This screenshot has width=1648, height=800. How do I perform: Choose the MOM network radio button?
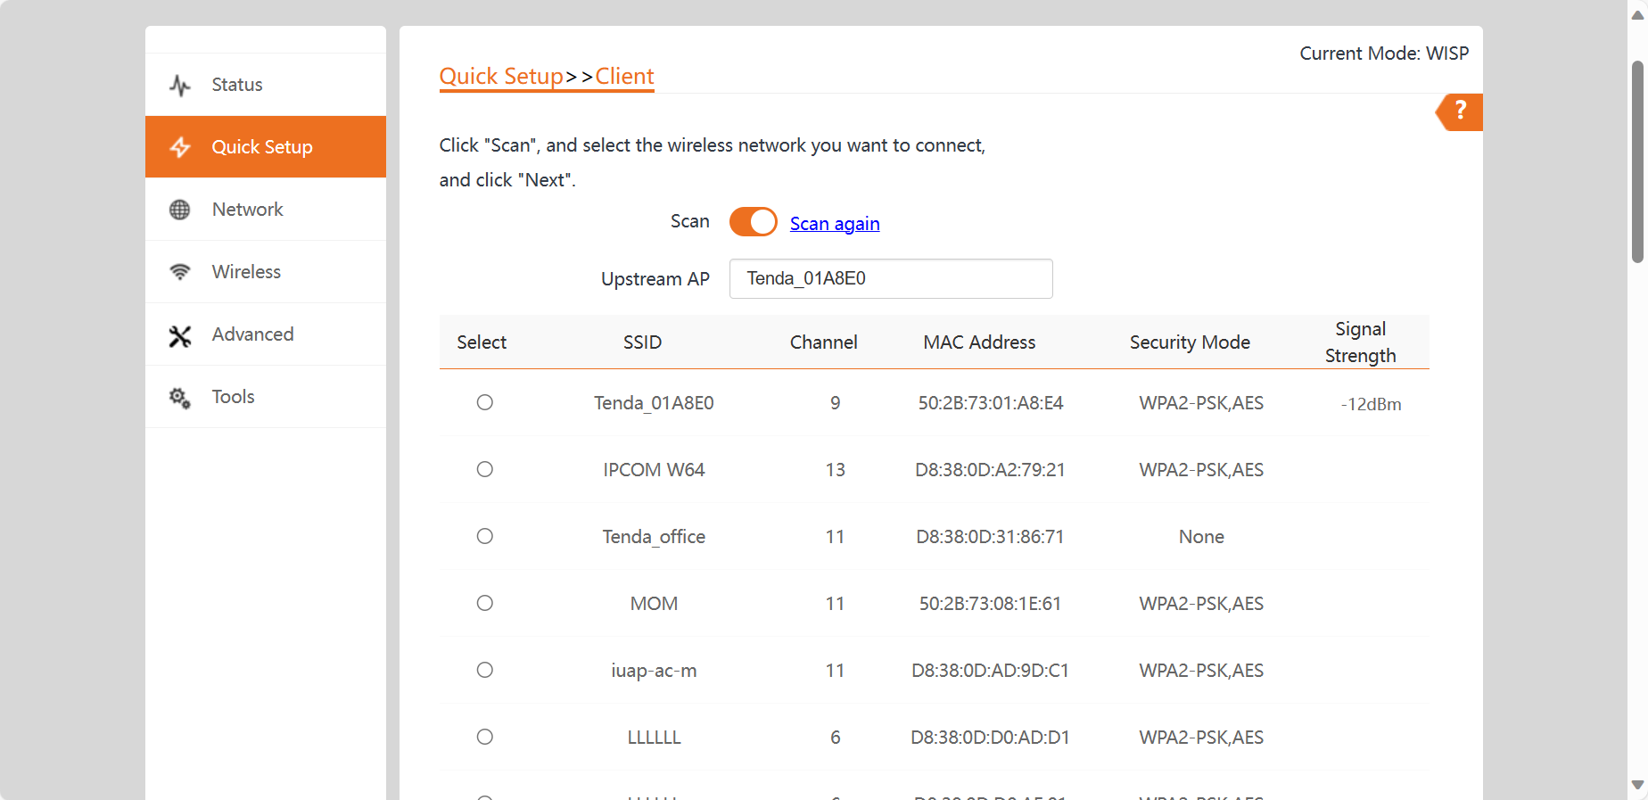point(484,603)
